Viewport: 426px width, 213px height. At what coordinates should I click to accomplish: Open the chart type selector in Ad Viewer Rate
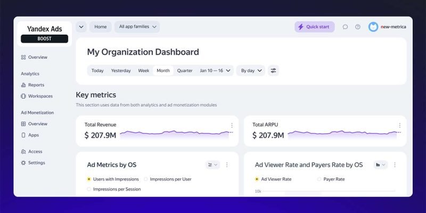point(380,165)
